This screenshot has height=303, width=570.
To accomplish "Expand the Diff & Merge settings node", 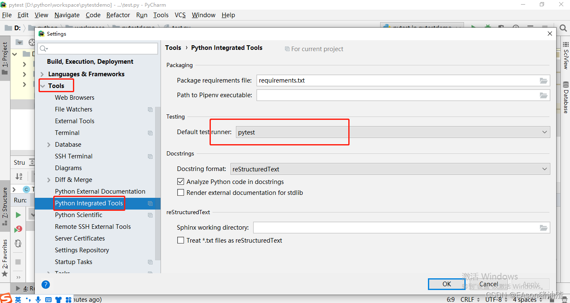I will [x=49, y=180].
